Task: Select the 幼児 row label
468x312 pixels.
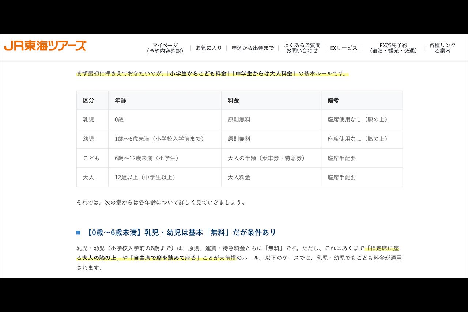Action: pos(88,139)
